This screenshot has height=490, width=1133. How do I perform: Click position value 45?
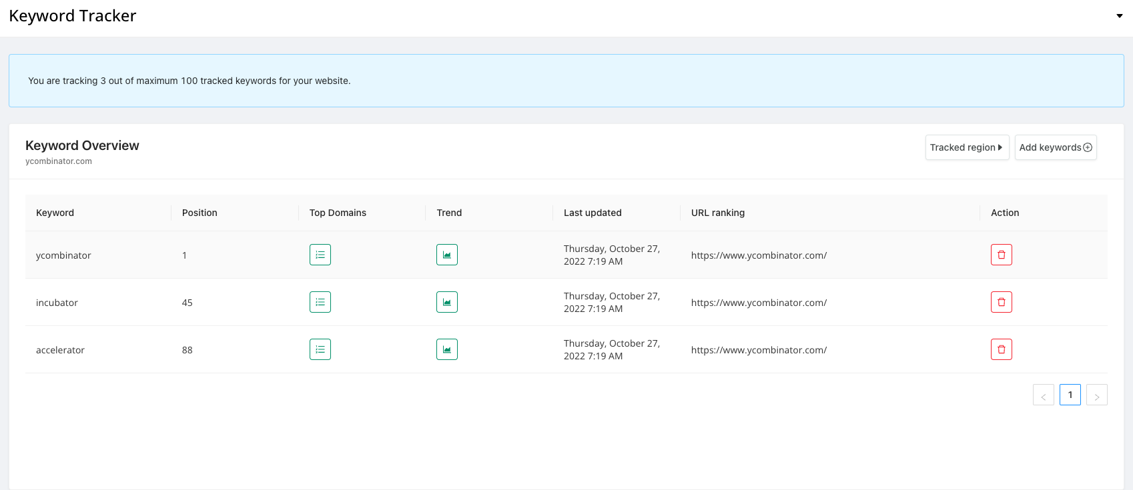(x=187, y=303)
